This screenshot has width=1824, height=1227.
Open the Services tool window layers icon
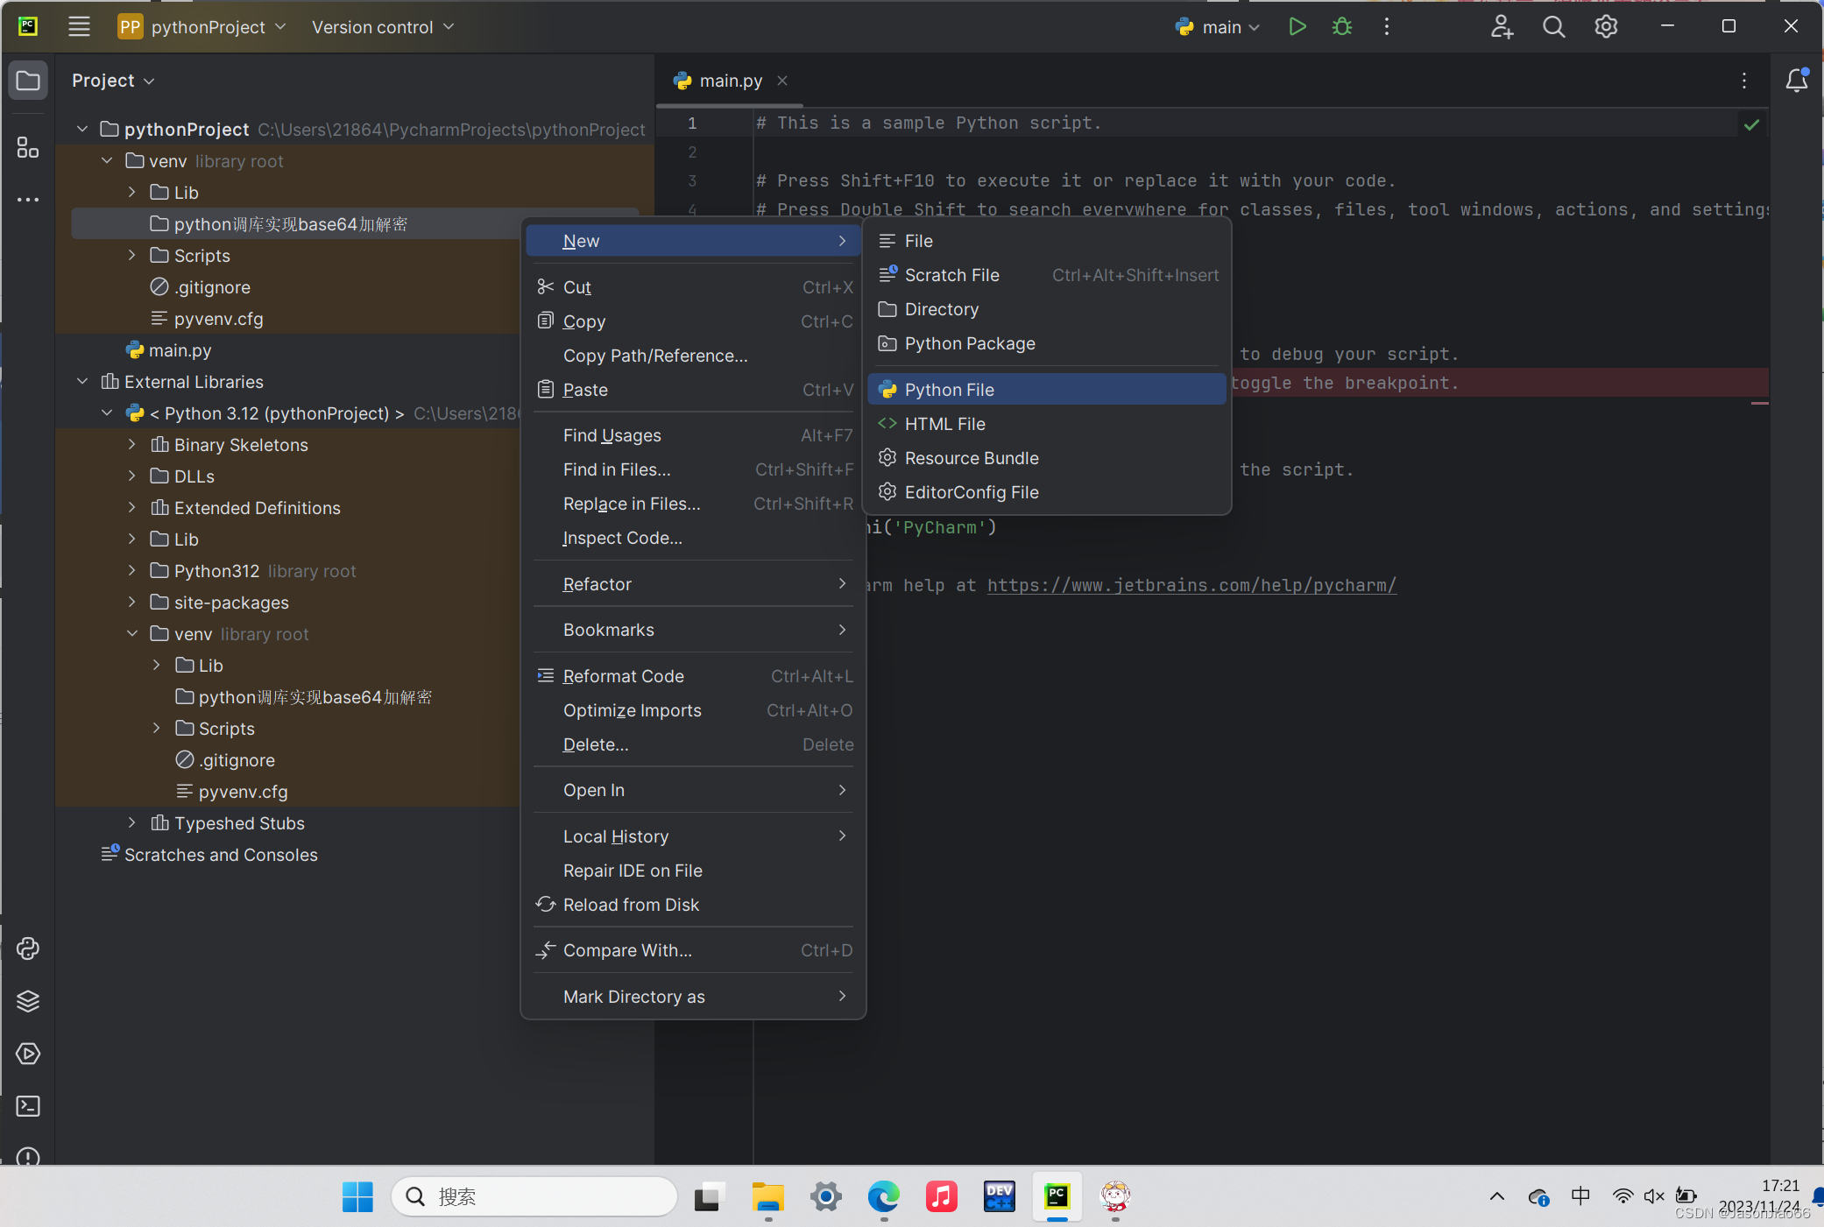coord(27,1001)
